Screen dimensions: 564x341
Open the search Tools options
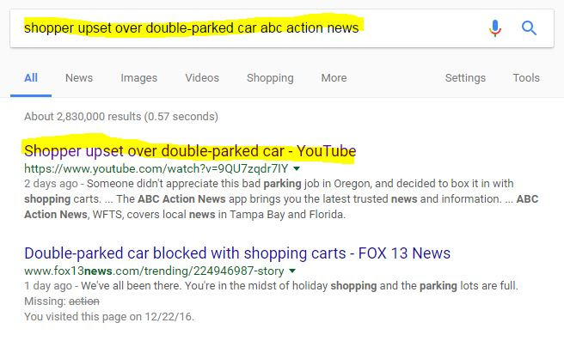(x=526, y=77)
